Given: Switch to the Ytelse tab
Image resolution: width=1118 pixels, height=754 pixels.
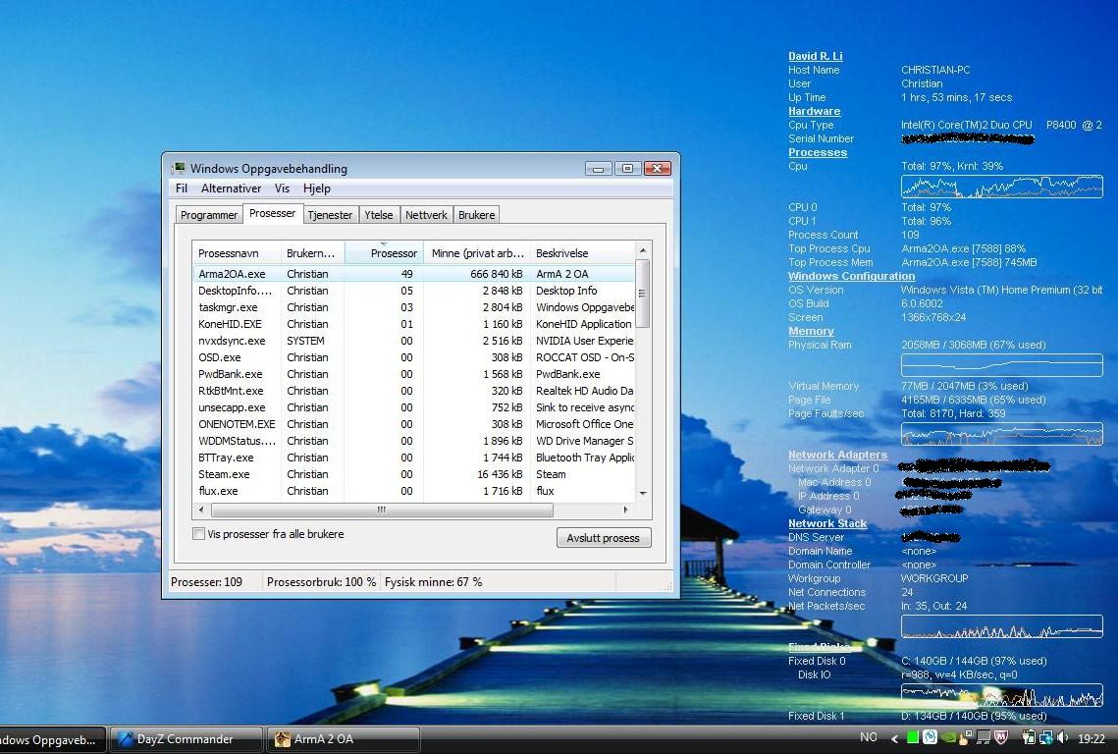Looking at the screenshot, I should point(379,215).
